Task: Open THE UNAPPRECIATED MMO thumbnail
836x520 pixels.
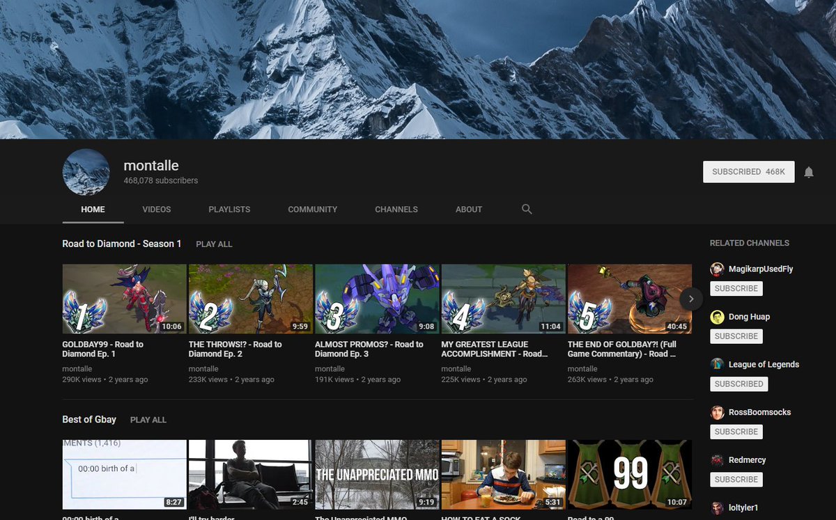Action: (377, 474)
